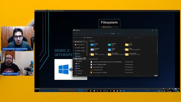Open the Sort dropdown

pos(106,33)
